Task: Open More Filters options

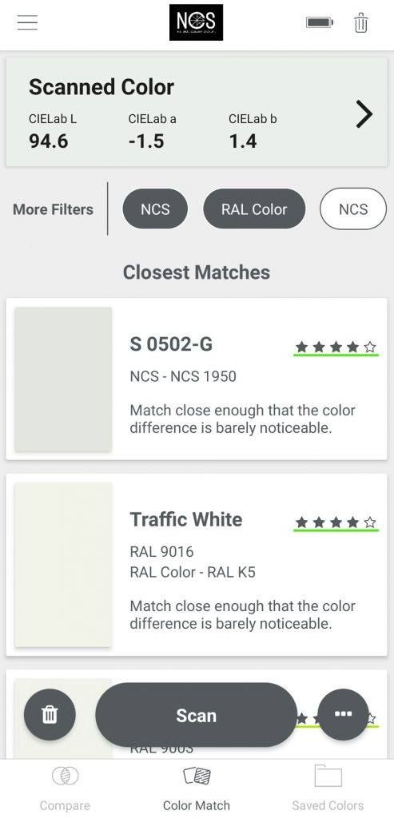Action: (x=54, y=210)
